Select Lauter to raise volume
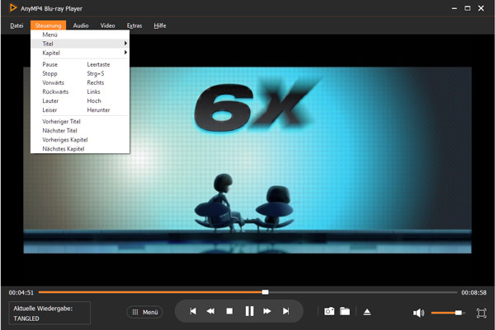Viewport: 495px width, 330px height. pyautogui.click(x=80, y=100)
